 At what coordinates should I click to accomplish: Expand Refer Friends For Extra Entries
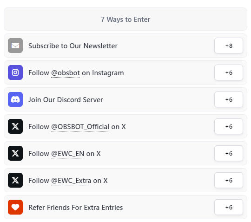pos(125,207)
